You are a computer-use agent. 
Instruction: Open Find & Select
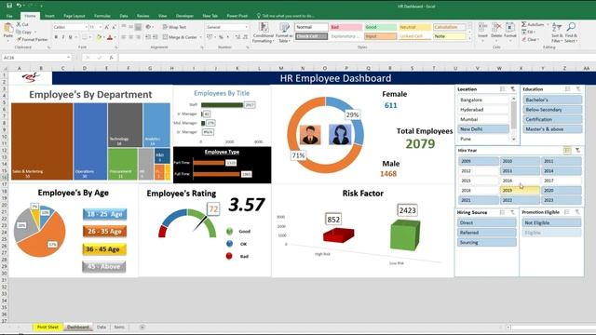tap(571, 33)
